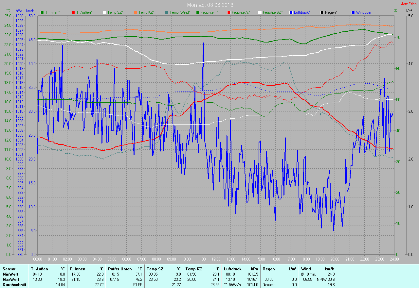Click the date title Montag, 03.06.2013

coord(210,5)
